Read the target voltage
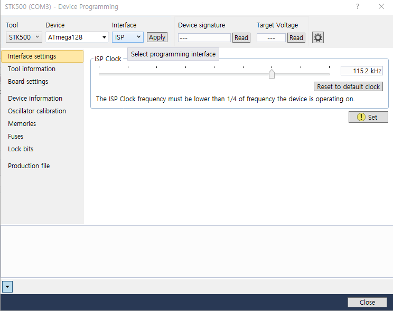Image resolution: width=393 pixels, height=311 pixels. 296,38
